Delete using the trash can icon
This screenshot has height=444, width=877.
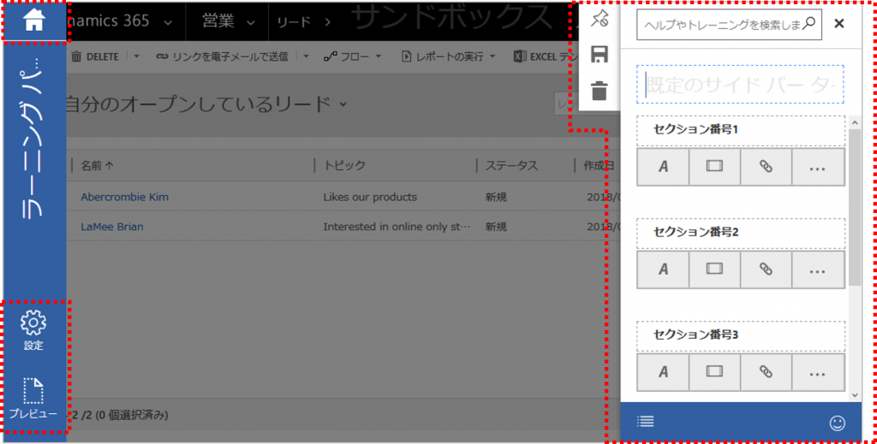click(600, 91)
